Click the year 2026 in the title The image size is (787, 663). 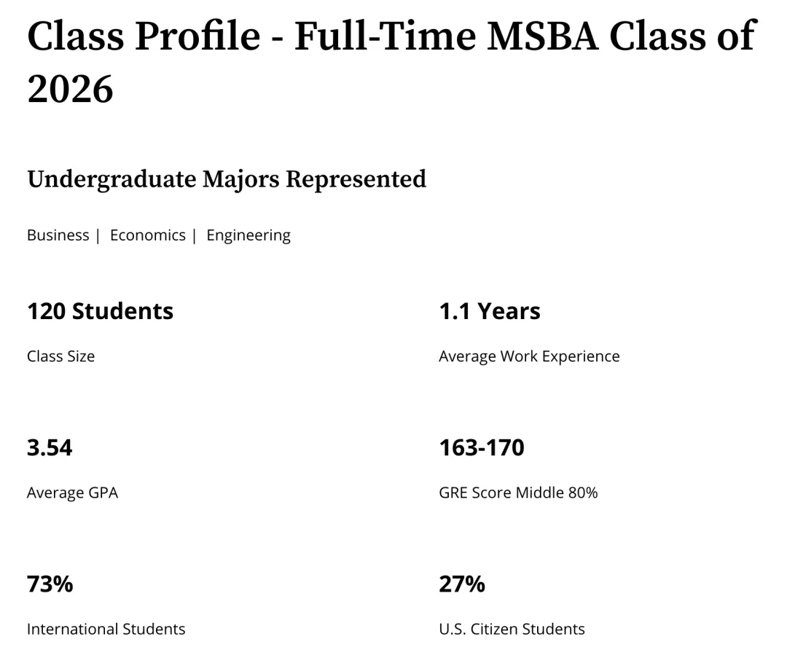point(71,90)
